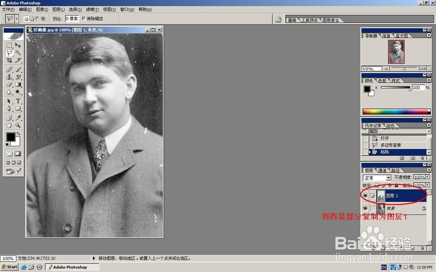Select the Healing Brush tool
436x272 pixels.
tap(9, 69)
